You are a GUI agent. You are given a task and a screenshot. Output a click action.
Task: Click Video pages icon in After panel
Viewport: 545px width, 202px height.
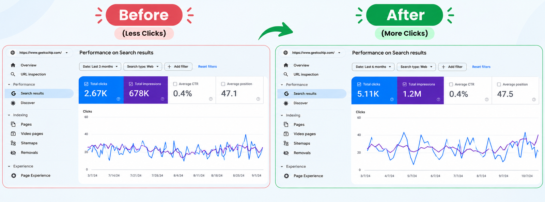click(x=286, y=134)
